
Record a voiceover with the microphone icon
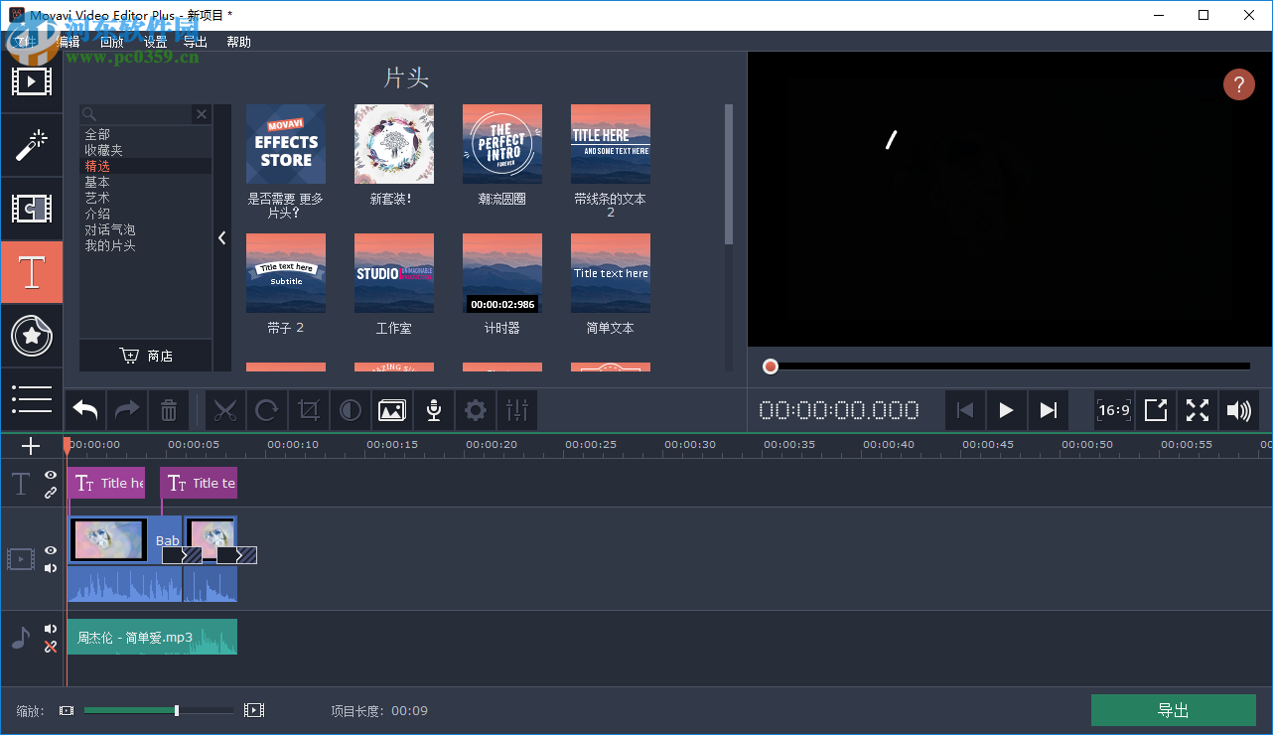tap(433, 410)
